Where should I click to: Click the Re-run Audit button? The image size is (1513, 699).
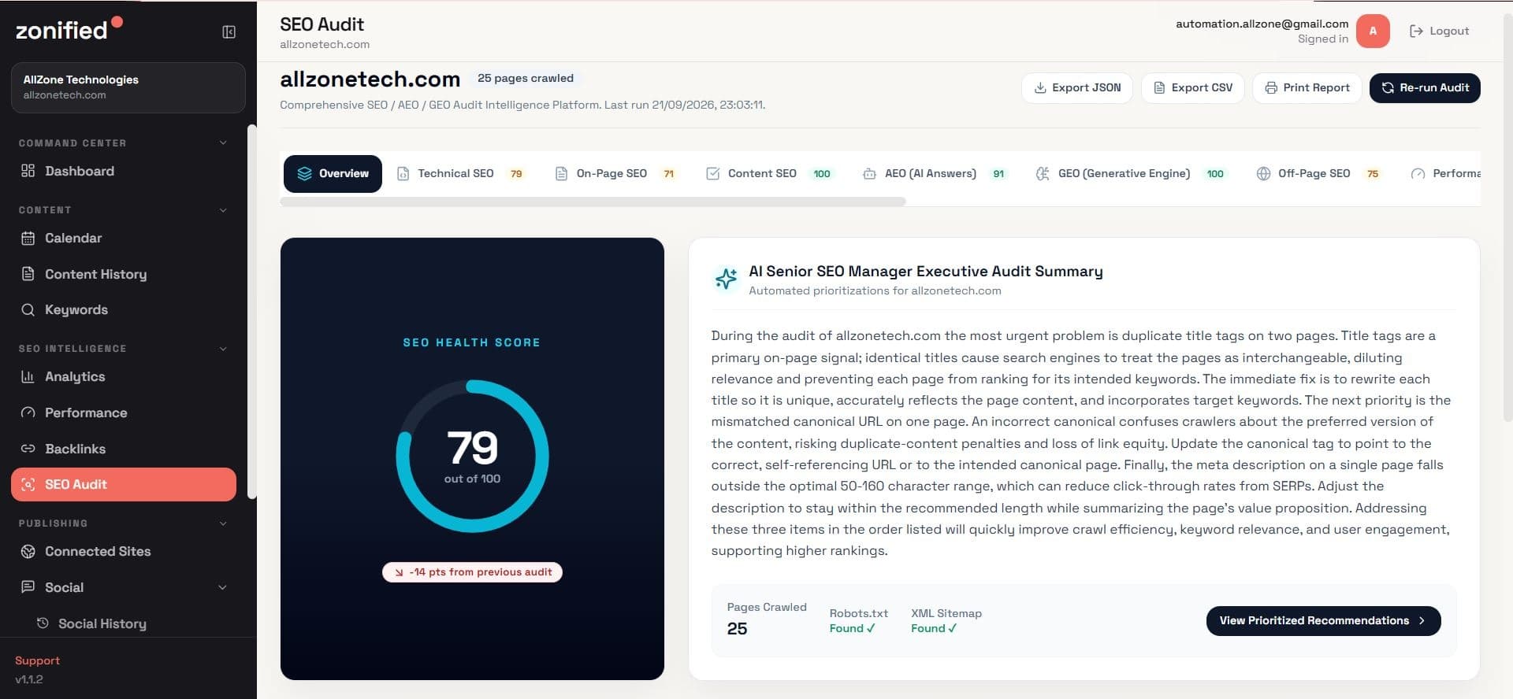coord(1425,87)
